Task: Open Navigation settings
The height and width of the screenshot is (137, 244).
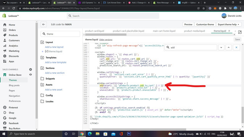Action: 14,96
